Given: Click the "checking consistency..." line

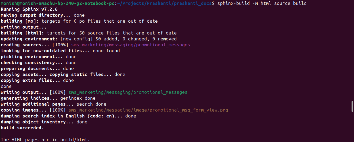Looking at the screenshot, I should [38, 63].
